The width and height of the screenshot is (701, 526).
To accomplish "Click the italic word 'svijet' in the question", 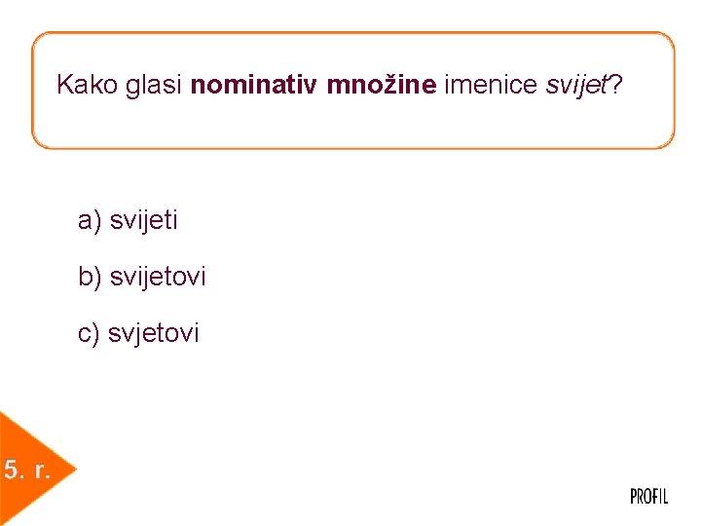I will (576, 86).
